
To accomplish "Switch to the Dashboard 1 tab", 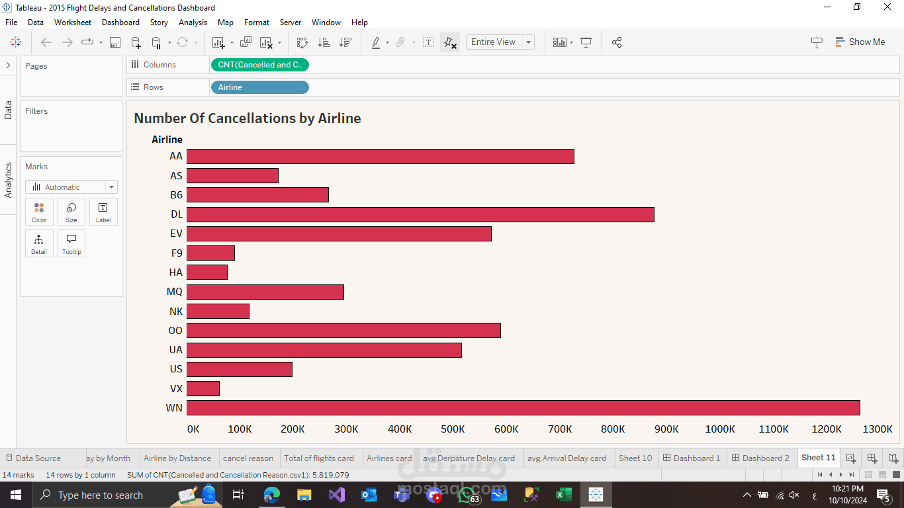I will click(x=692, y=458).
